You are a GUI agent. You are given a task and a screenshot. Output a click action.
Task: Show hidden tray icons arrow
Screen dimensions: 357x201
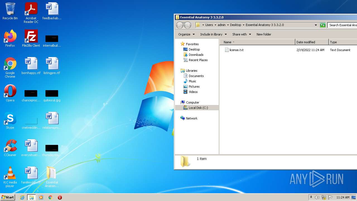pyautogui.click(x=311, y=197)
